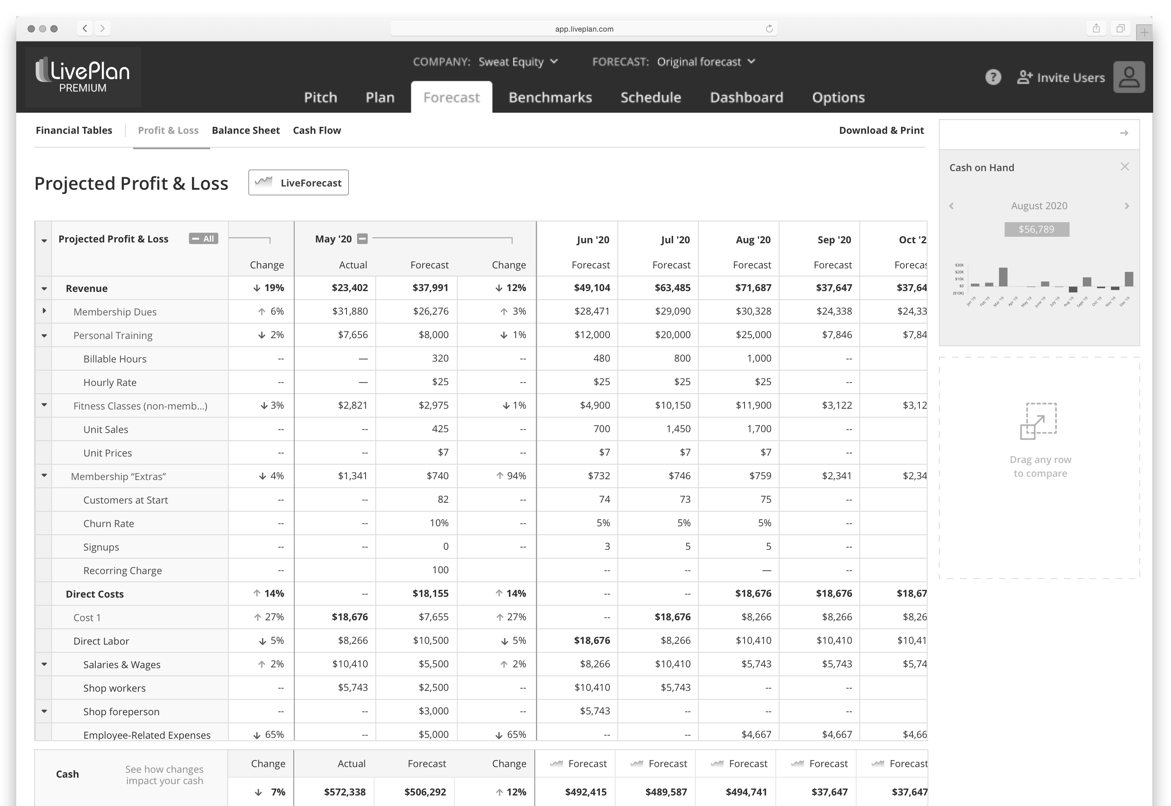Click the Employee-Related Expenses row label
Screen dimensions: 1171x806
(x=146, y=735)
